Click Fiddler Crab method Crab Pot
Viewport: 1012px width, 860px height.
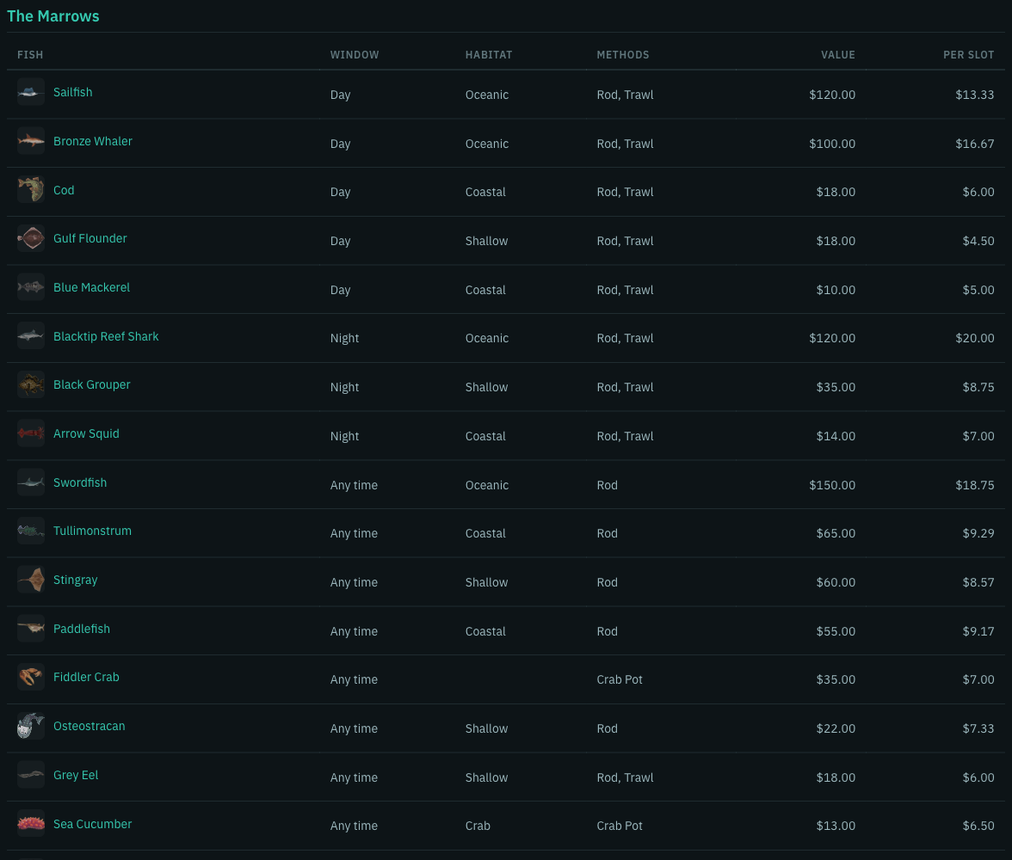coord(620,679)
